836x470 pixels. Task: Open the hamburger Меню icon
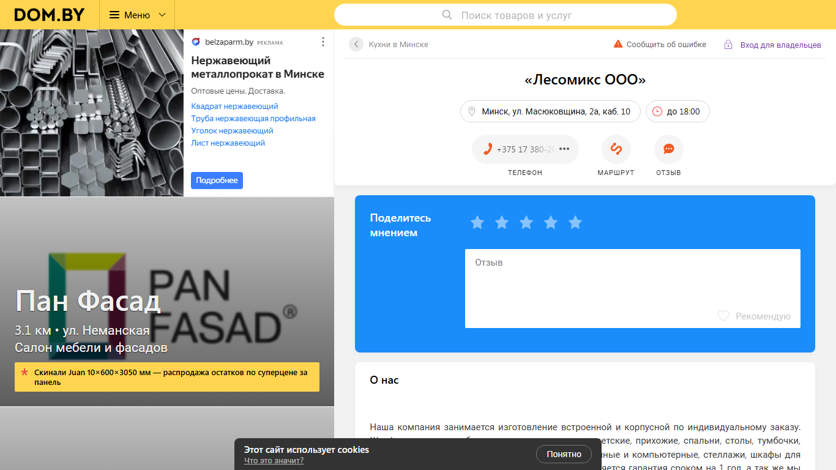[114, 15]
